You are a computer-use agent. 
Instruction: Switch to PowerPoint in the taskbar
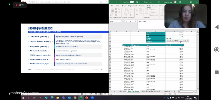click(x=86, y=98)
